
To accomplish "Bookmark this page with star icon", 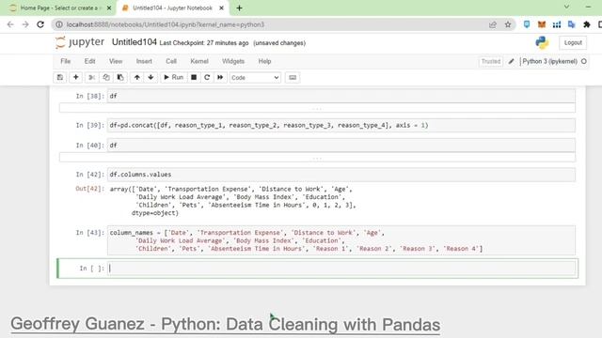I will [508, 24].
